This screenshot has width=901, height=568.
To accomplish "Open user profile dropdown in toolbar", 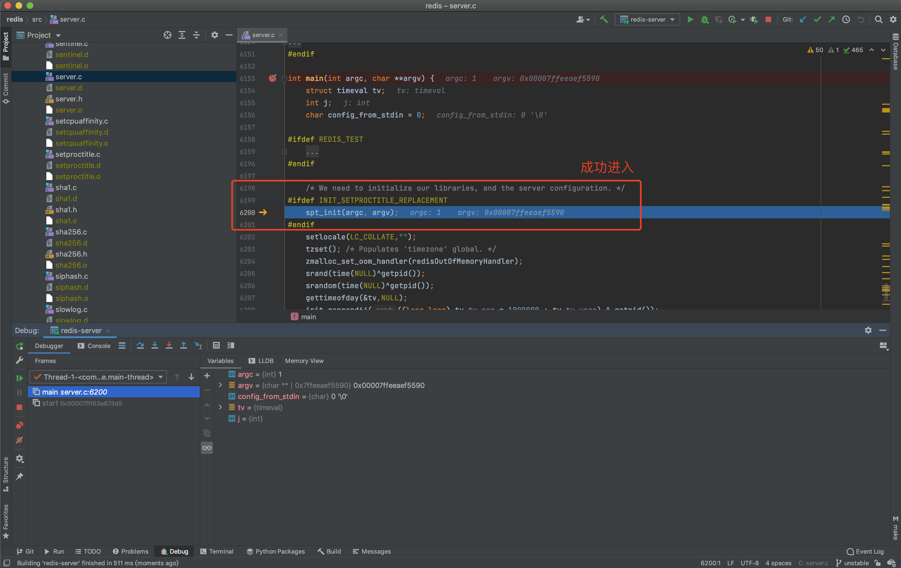I will [583, 19].
